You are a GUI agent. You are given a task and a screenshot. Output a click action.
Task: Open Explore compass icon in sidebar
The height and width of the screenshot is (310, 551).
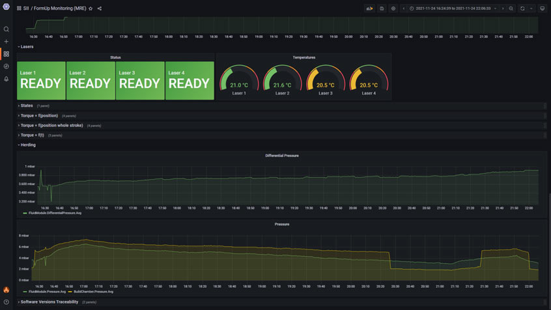[7, 66]
